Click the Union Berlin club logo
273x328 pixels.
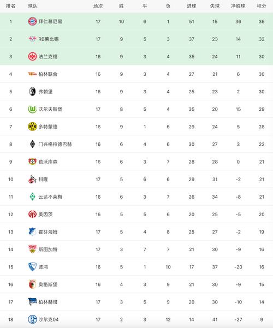click(x=32, y=74)
